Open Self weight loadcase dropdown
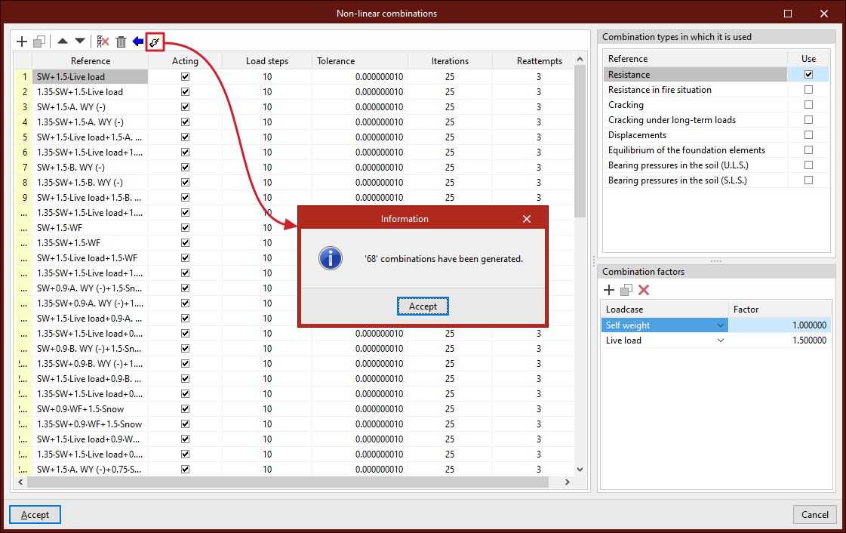The height and width of the screenshot is (533, 846). click(x=720, y=325)
